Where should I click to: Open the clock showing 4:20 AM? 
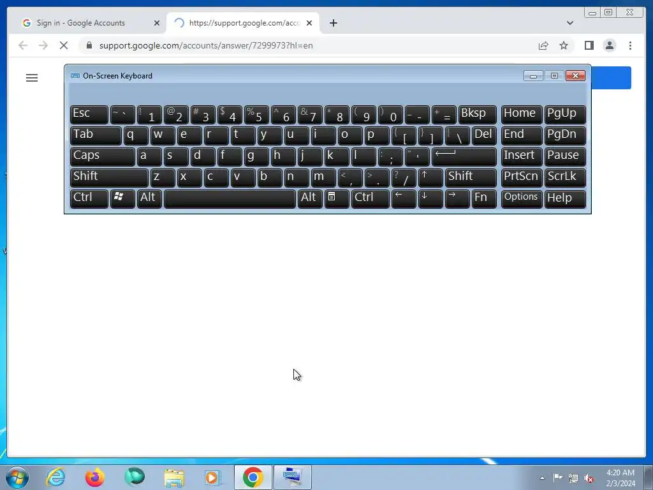pyautogui.click(x=620, y=477)
